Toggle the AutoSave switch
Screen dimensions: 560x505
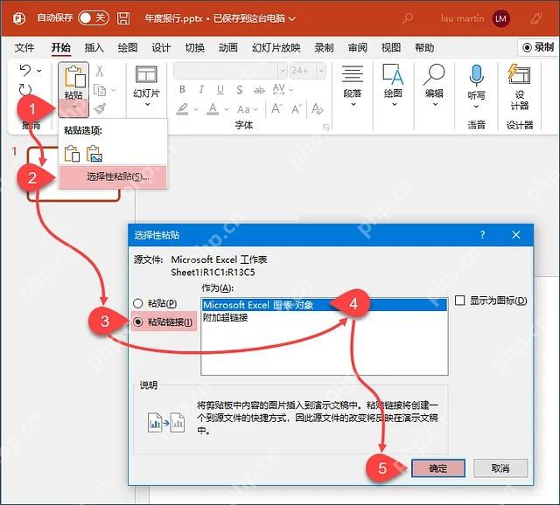tap(94, 17)
